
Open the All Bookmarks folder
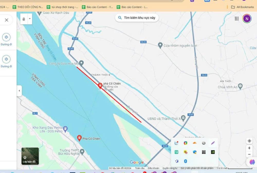pos(242,7)
